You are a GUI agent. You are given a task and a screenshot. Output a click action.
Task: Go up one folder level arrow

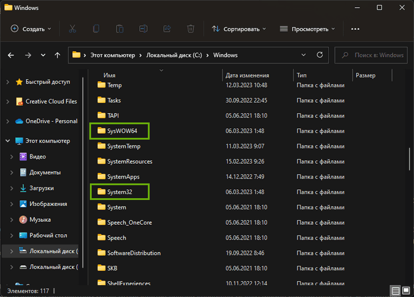point(57,55)
